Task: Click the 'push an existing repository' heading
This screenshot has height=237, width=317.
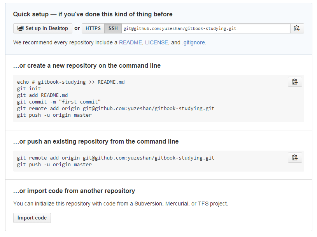Action: (96, 141)
